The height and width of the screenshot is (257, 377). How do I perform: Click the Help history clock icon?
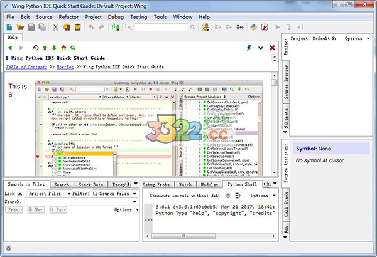point(36,48)
